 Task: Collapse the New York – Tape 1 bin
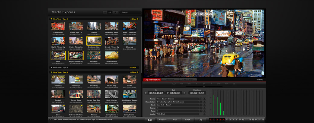pyautogui.click(x=51, y=19)
